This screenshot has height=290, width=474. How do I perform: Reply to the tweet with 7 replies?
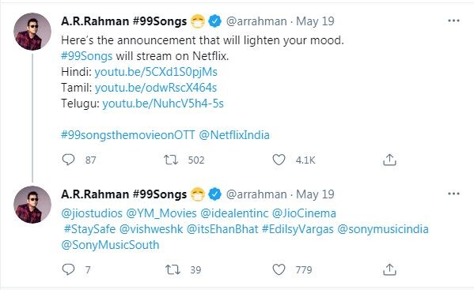68,269
